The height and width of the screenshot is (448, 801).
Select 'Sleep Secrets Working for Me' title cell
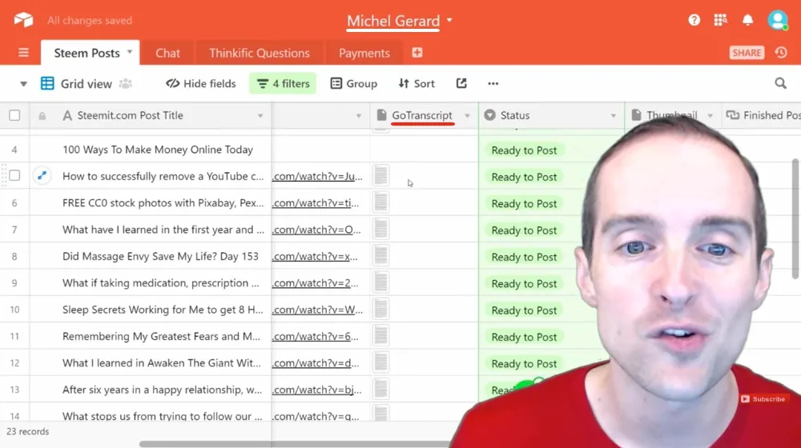(163, 310)
